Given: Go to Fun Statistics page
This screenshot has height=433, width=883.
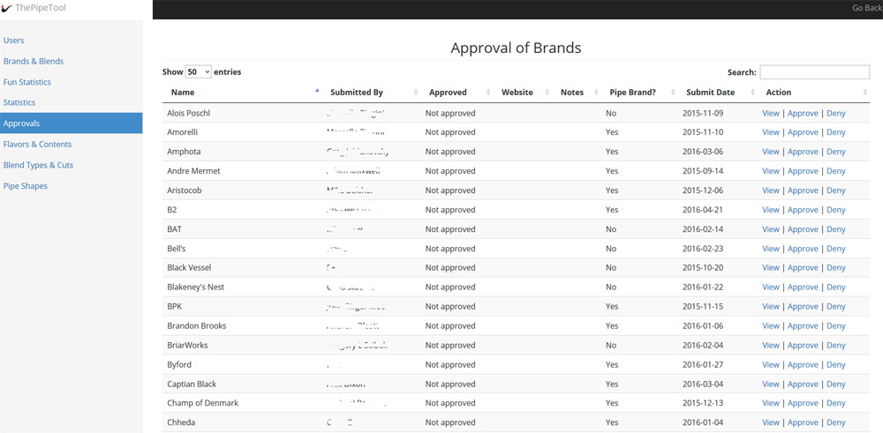Looking at the screenshot, I should point(27,82).
